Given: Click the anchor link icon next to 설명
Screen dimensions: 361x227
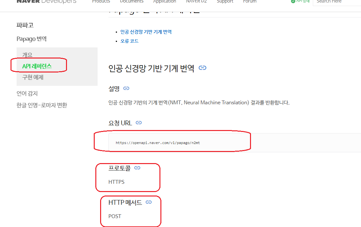Looking at the screenshot, I should 126,88.
